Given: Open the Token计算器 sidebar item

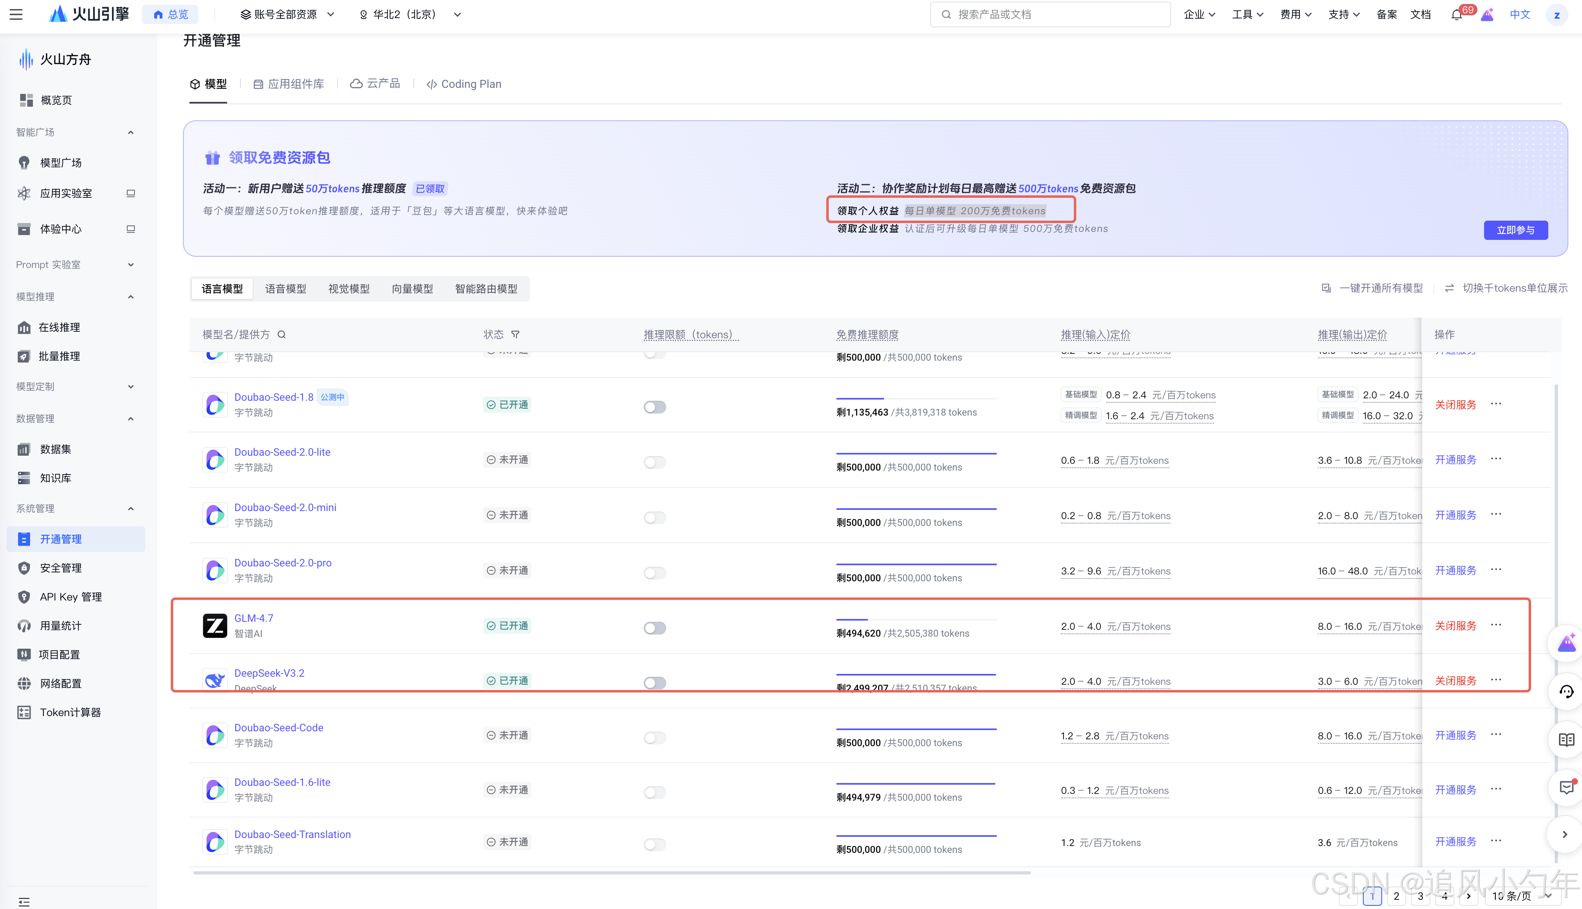Looking at the screenshot, I should point(70,712).
